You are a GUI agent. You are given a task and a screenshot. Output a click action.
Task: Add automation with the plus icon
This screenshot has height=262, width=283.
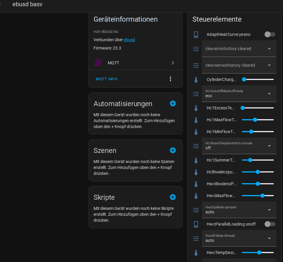(173, 103)
